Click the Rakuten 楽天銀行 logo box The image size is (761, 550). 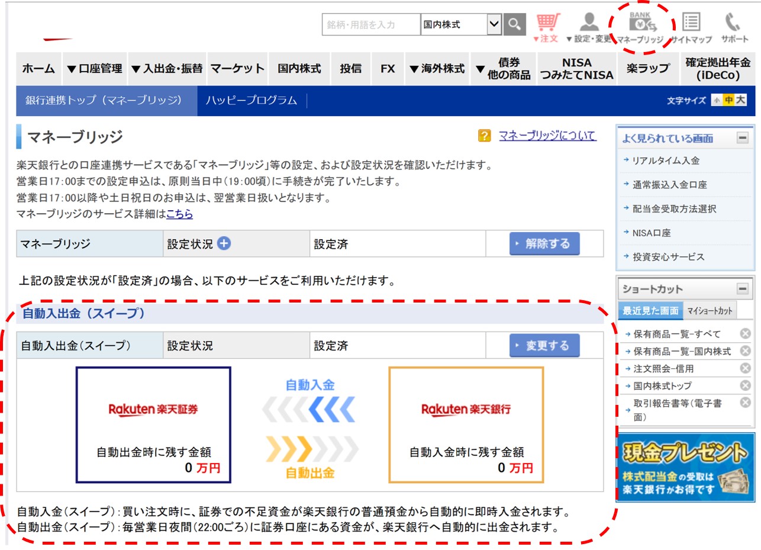coord(466,424)
